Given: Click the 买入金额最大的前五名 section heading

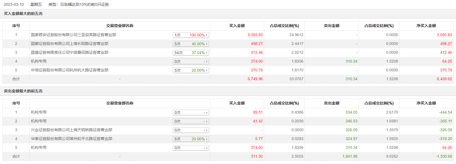Looking at the screenshot, I should 23,14.
